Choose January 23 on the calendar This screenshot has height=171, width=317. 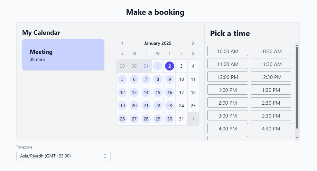pos(170,106)
